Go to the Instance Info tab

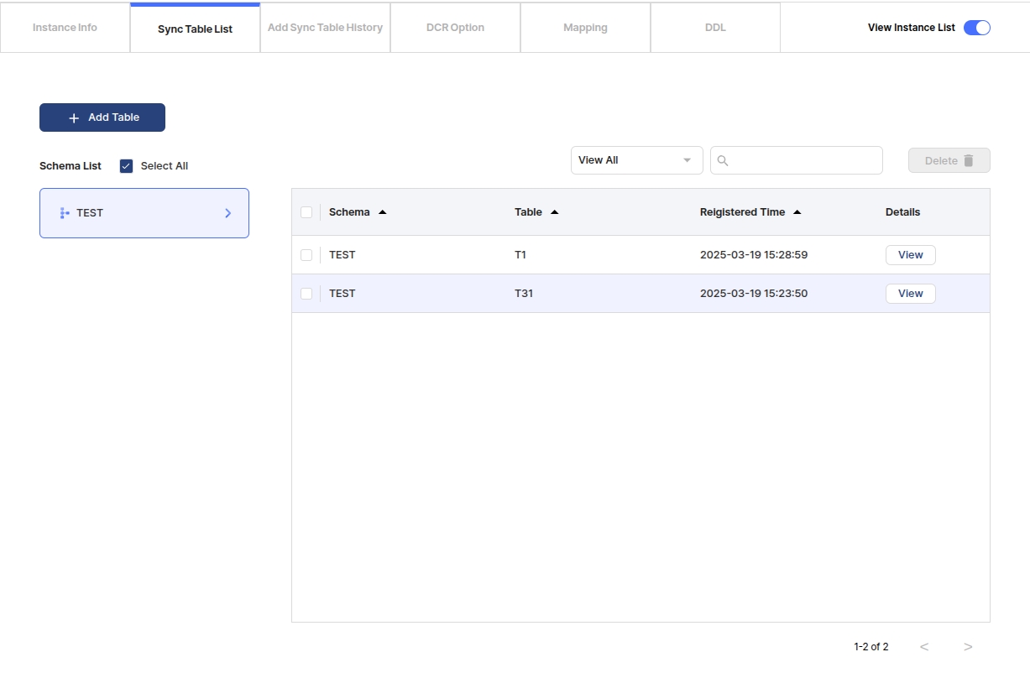pos(65,28)
